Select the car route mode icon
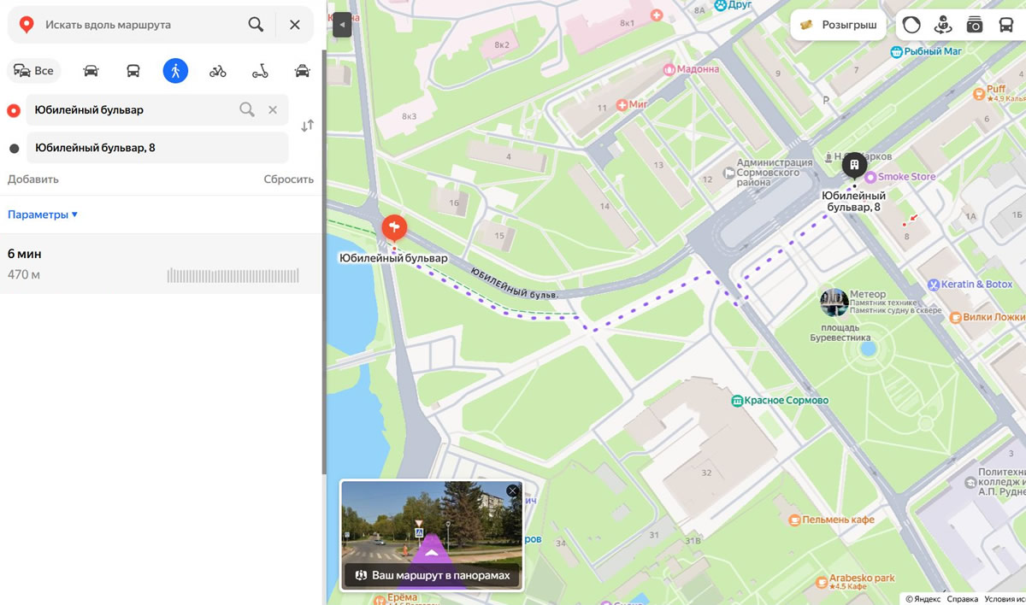This screenshot has height=605, width=1026. (91, 71)
